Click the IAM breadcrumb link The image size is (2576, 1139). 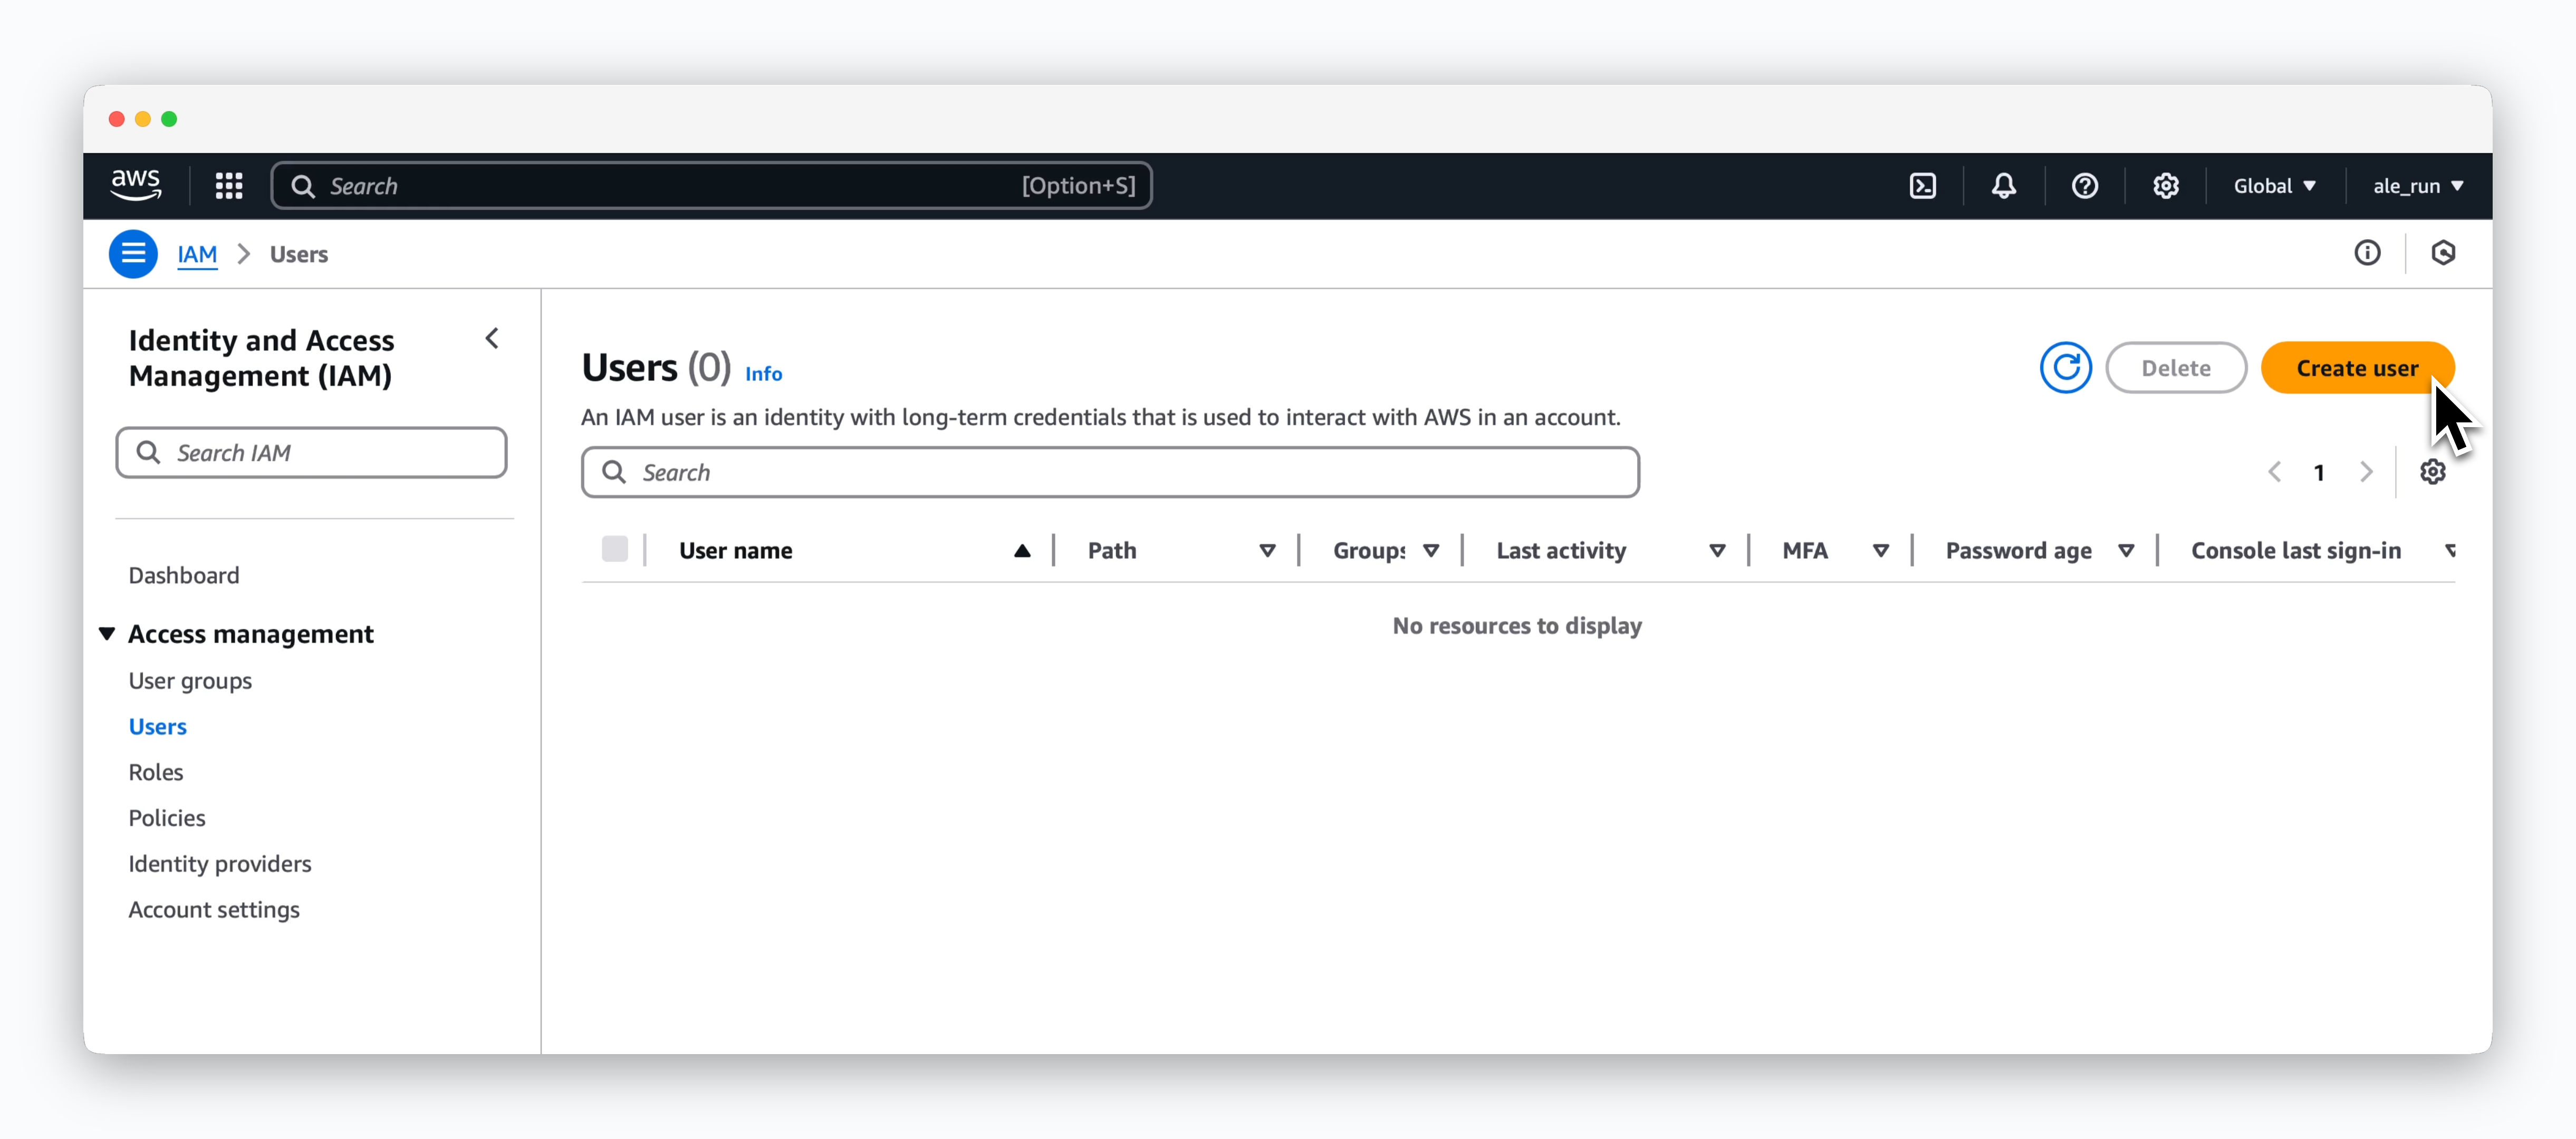tap(197, 254)
